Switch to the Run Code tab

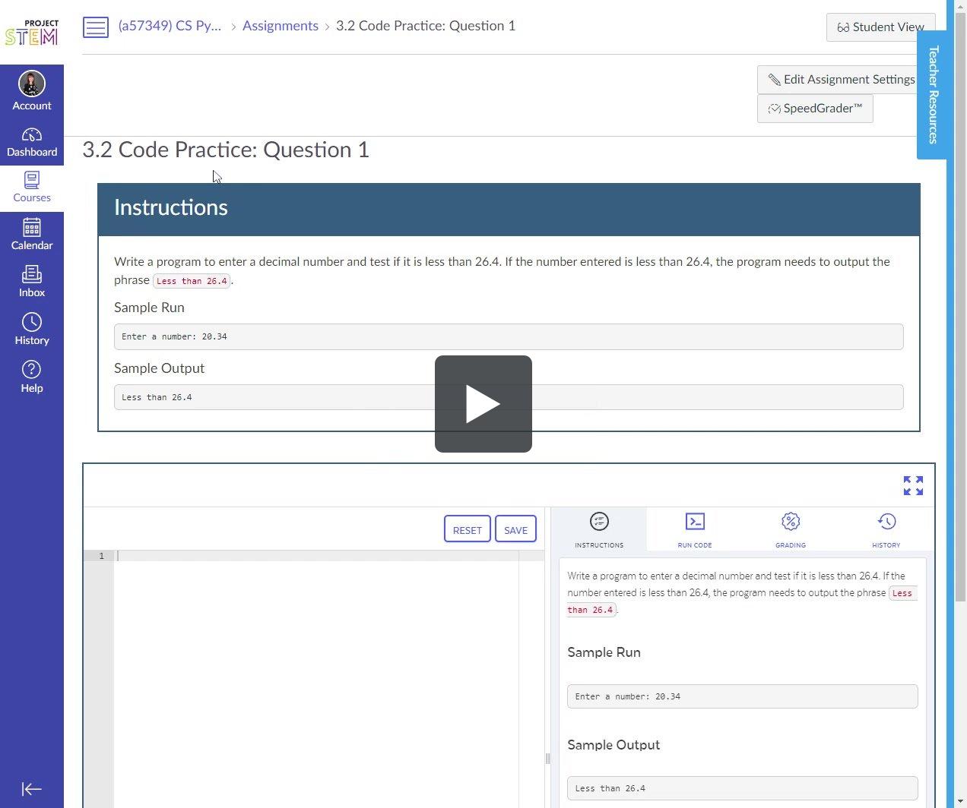coord(694,529)
